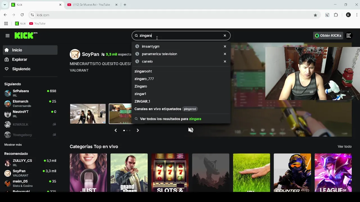Open apps grid in bookmarks bar

(6, 24)
